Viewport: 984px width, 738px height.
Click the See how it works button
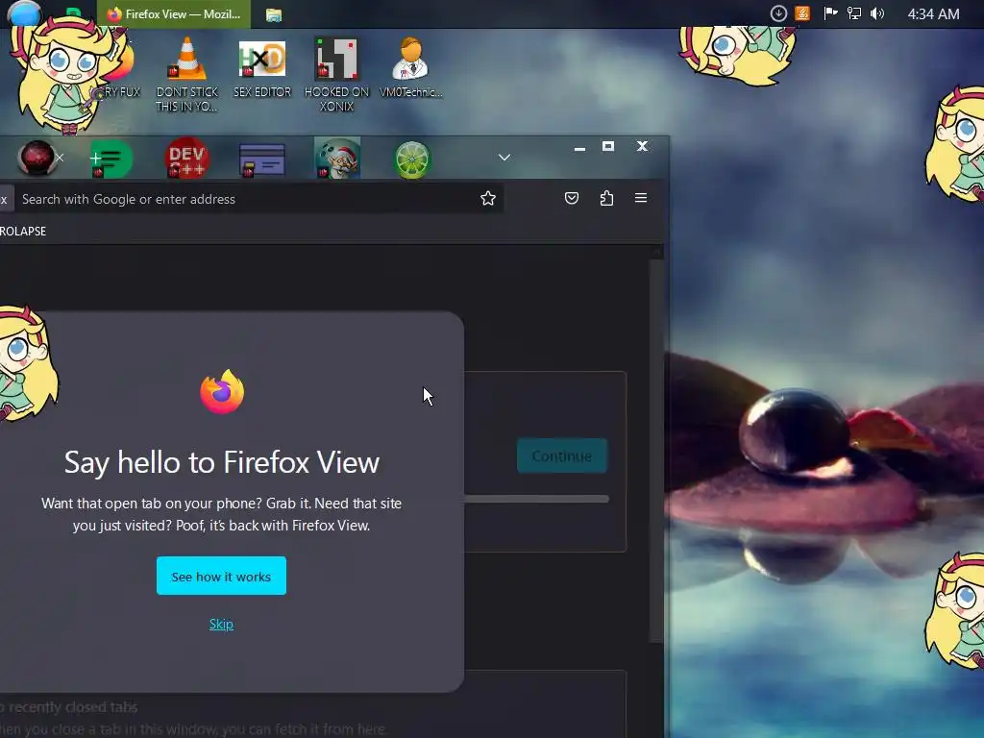pos(222,576)
